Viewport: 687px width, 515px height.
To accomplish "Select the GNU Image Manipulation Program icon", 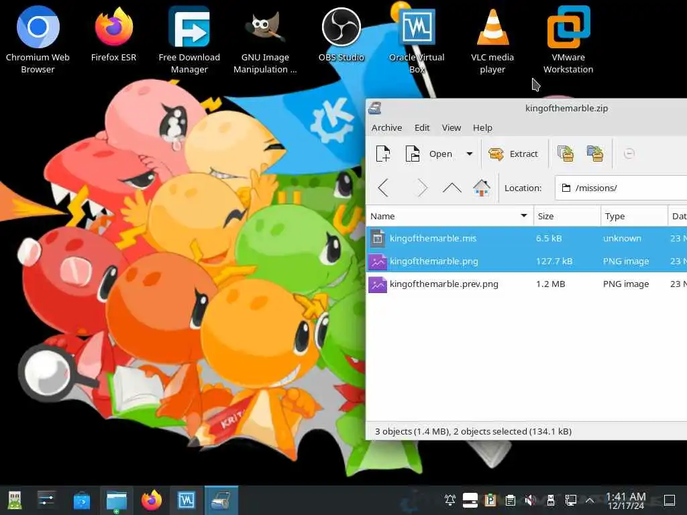I will [x=264, y=40].
